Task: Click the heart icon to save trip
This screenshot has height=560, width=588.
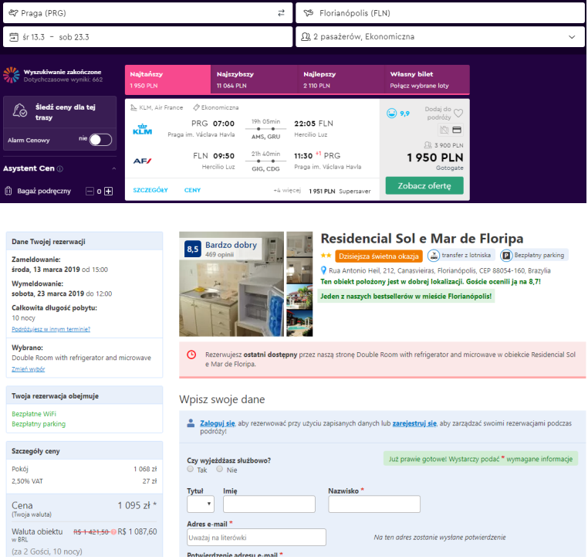Action: 458,113
